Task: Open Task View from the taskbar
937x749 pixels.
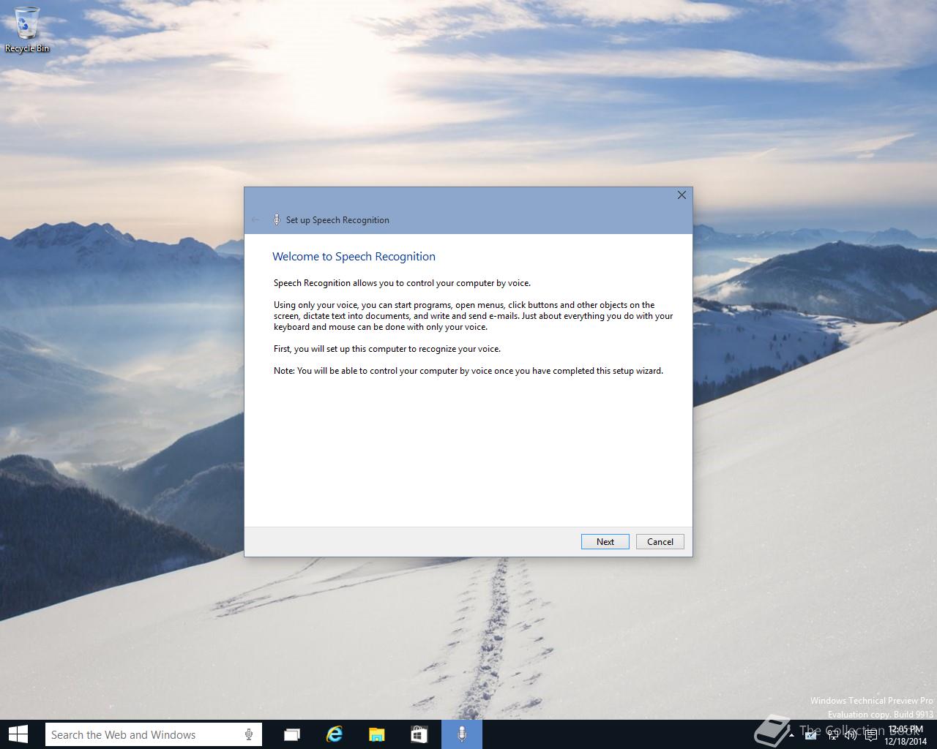Action: (292, 734)
